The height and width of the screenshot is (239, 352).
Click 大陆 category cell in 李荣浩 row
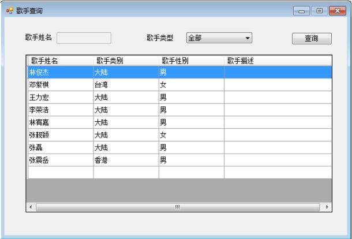(126, 110)
